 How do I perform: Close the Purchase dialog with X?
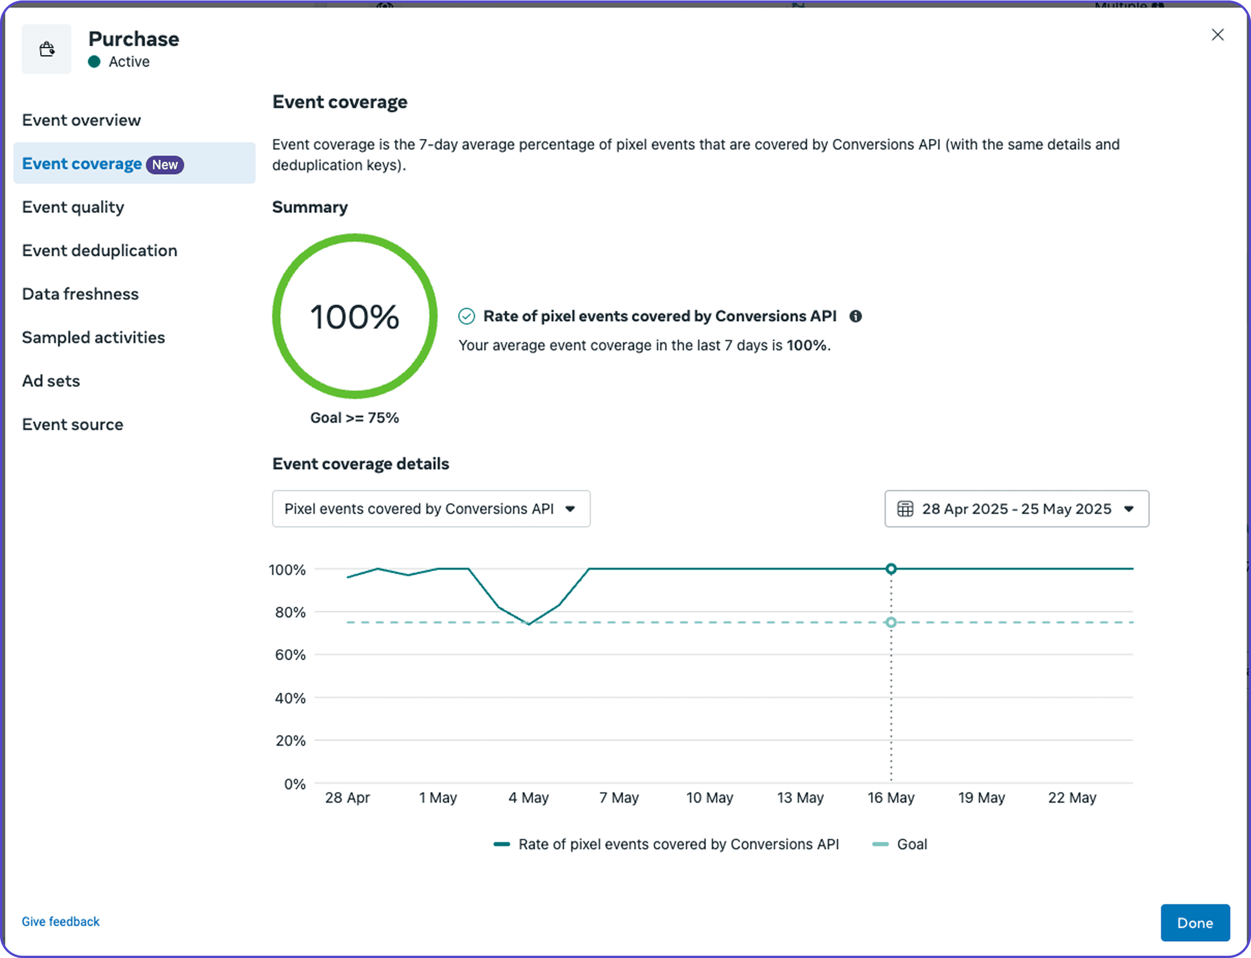click(x=1217, y=35)
